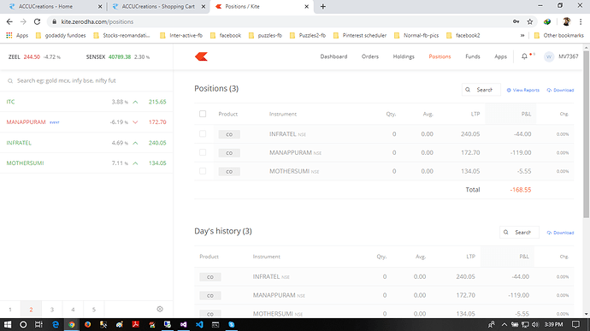Go to the Orders page
The width and height of the screenshot is (590, 331).
(x=370, y=56)
